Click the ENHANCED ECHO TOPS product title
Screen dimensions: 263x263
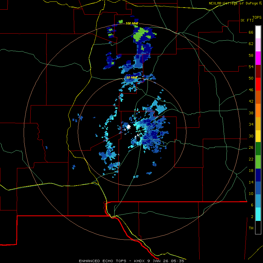pos(102,261)
